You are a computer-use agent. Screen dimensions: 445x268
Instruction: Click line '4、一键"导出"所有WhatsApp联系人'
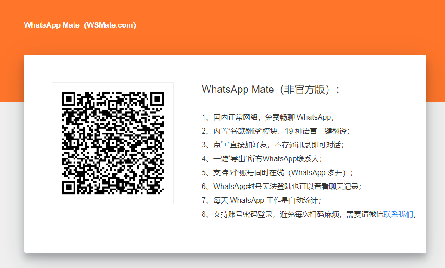pyautogui.click(x=262, y=159)
